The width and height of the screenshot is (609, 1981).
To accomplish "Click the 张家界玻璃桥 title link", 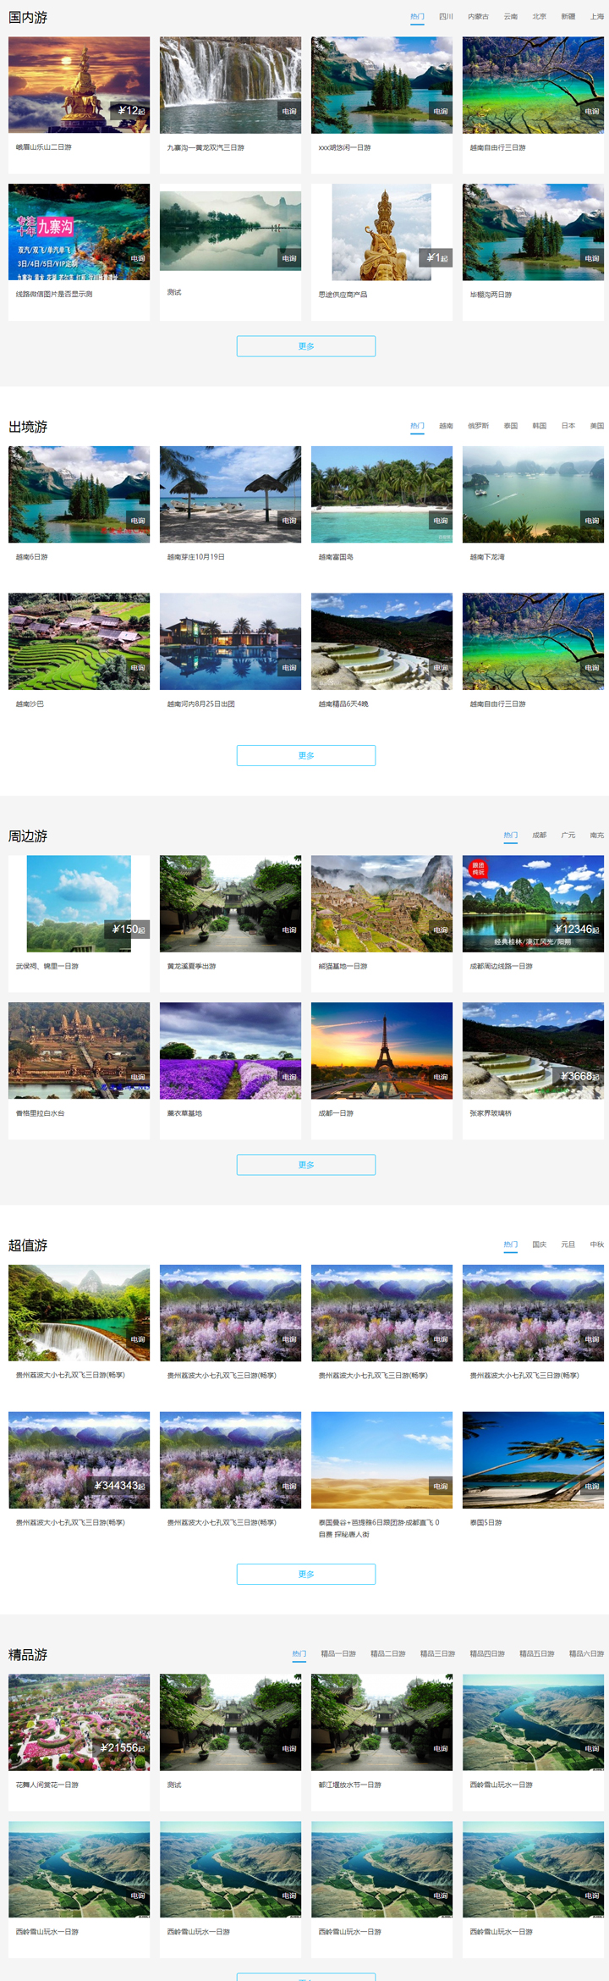I will 491,1113.
